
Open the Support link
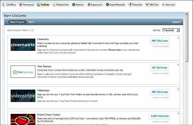176,22
